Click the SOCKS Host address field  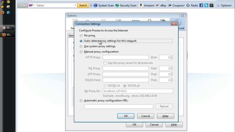coord(126,80)
